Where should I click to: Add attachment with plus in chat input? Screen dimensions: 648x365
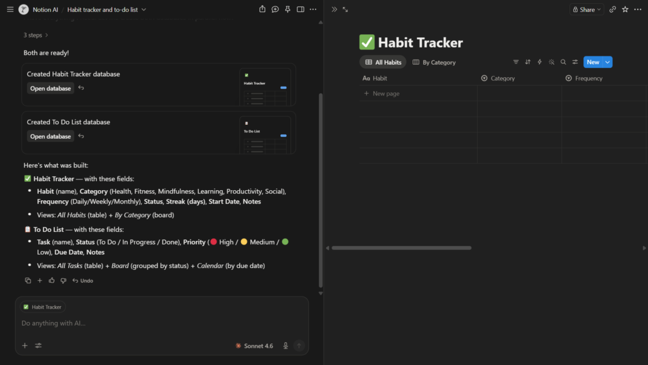click(25, 345)
